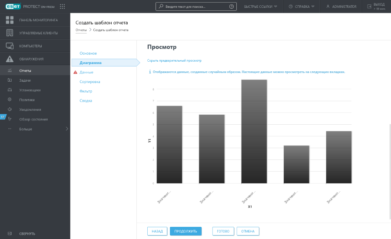Select the 'Фильтр' step
This screenshot has width=391, height=239.
86,91
